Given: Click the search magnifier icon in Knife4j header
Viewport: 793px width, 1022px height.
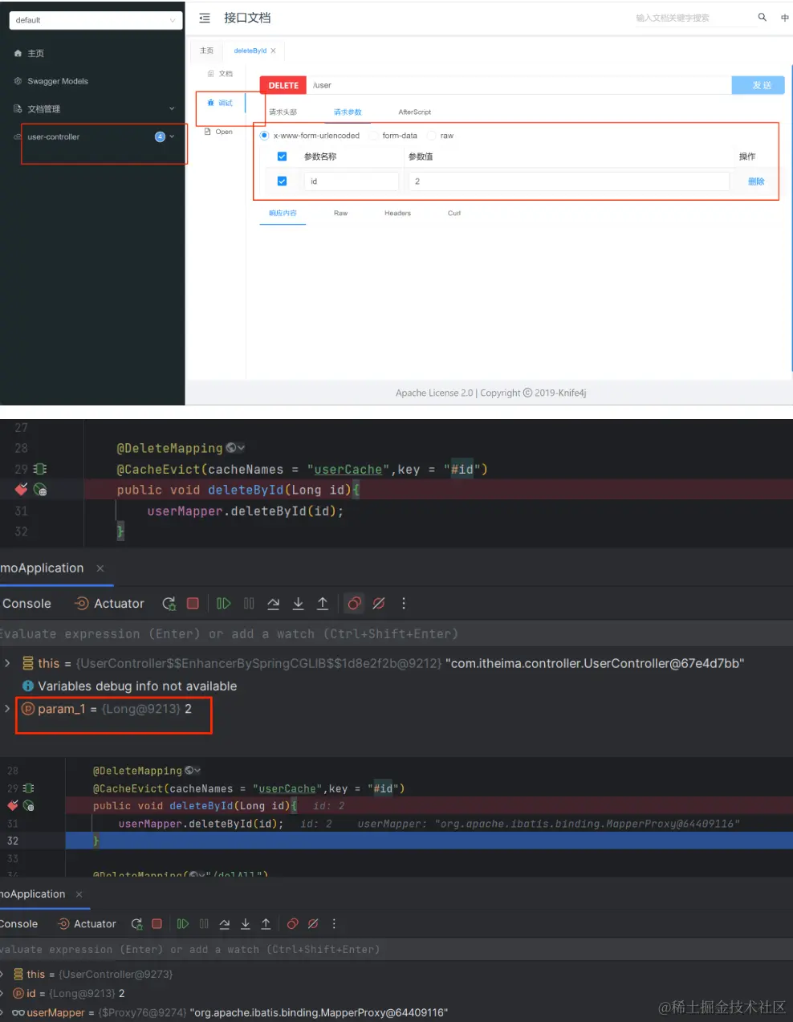Looking at the screenshot, I should tap(762, 17).
